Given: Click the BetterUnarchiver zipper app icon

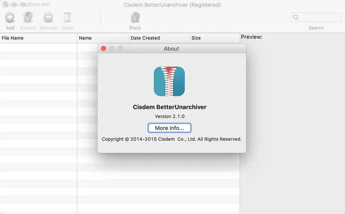Looking at the screenshot, I should click(169, 81).
